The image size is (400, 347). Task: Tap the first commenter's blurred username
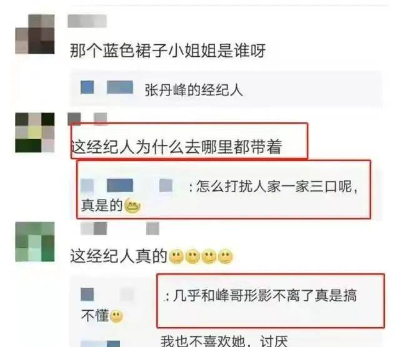[87, 21]
